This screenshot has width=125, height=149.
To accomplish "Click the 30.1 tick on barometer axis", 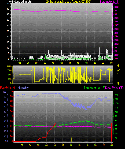I will click(116, 10).
